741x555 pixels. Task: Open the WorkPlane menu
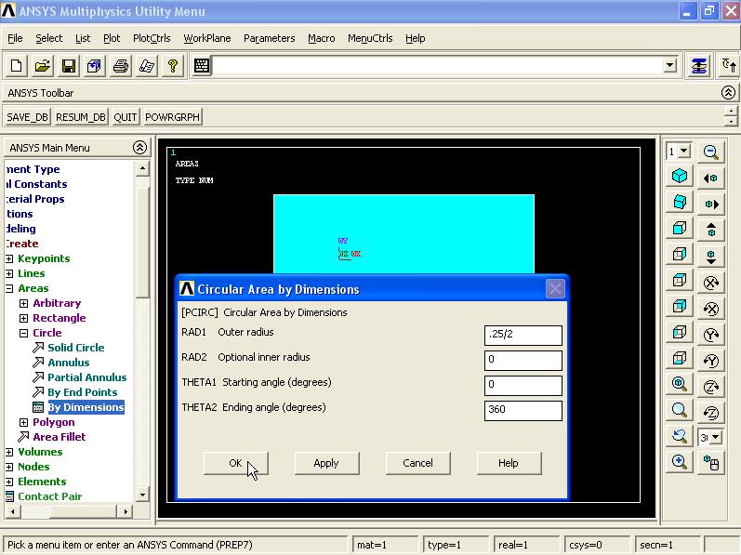(207, 38)
